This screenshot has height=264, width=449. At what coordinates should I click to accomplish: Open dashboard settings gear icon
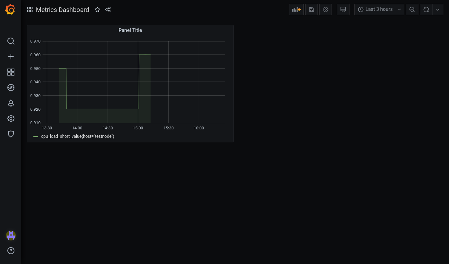pos(325,9)
